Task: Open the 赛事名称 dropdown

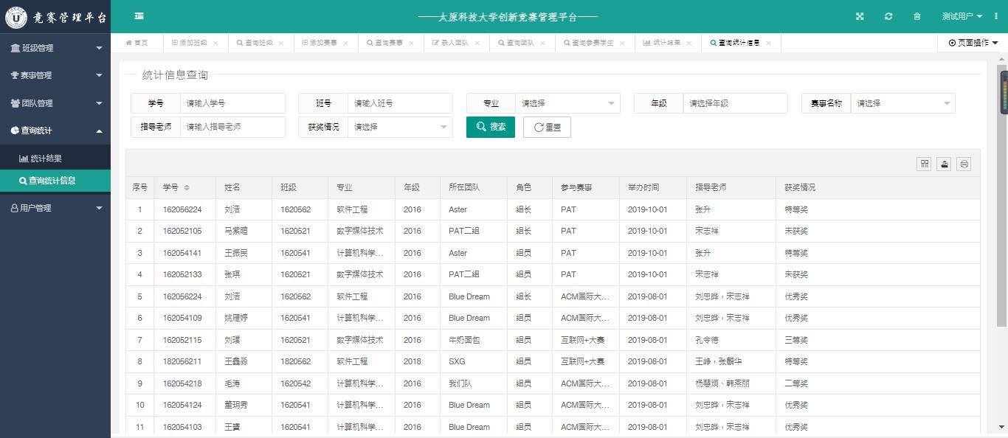Action: click(x=902, y=103)
